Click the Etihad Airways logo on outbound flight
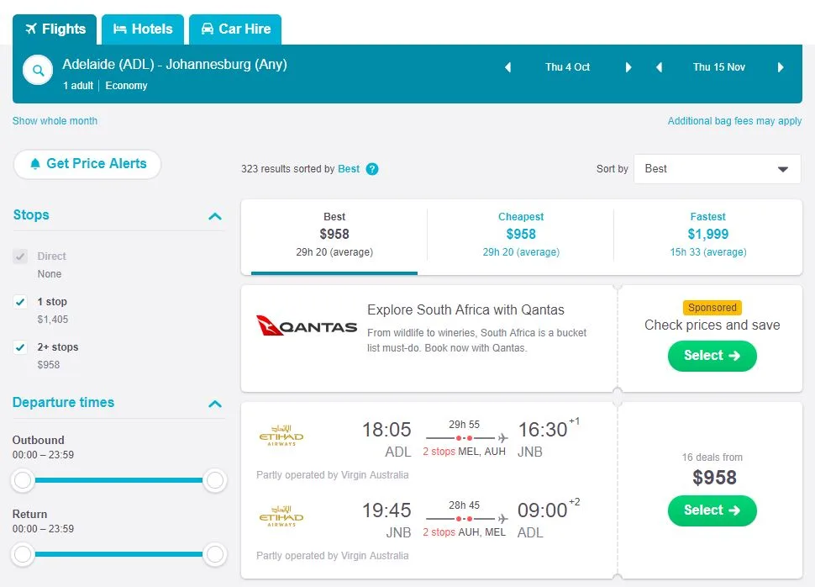The width and height of the screenshot is (815, 587). coord(281,436)
